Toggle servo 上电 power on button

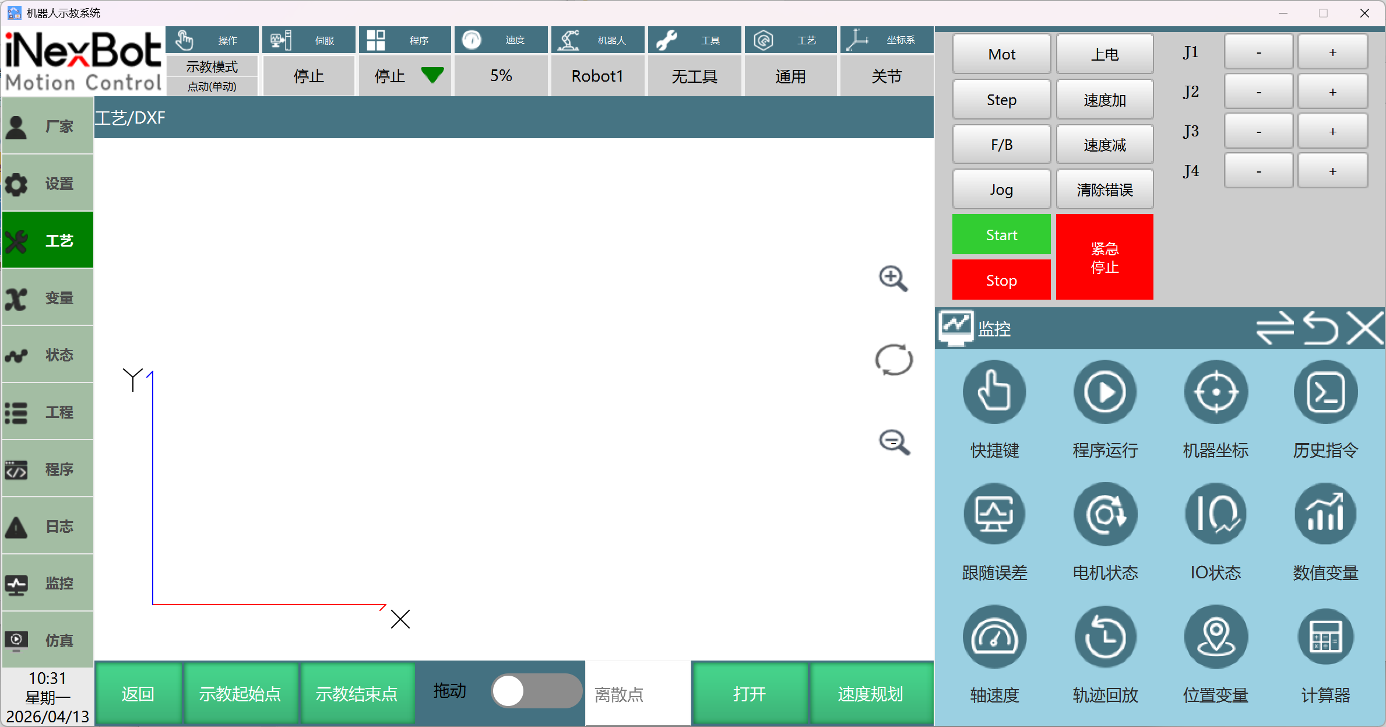(x=1104, y=54)
